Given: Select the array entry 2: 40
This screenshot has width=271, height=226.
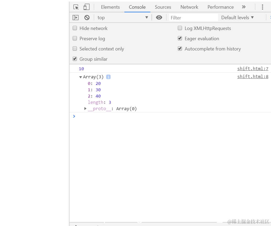Looking at the screenshot, I should pos(94,96).
